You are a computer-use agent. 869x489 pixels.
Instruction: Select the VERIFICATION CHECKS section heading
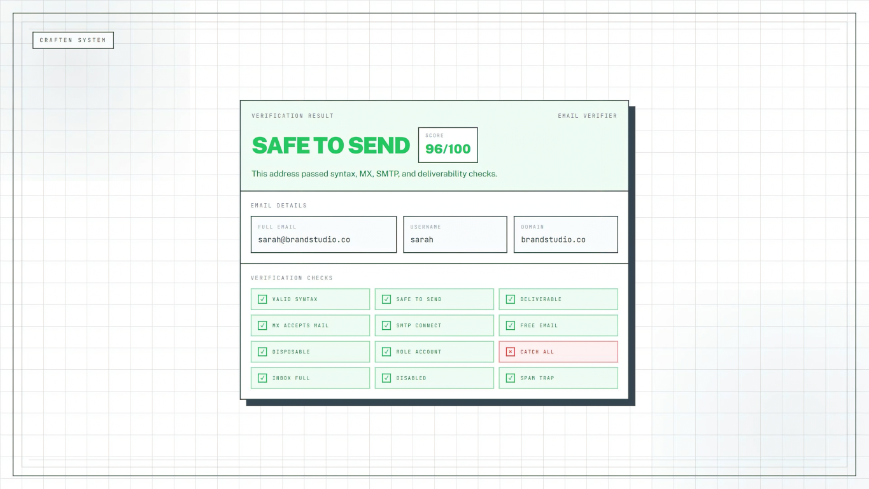click(x=292, y=278)
